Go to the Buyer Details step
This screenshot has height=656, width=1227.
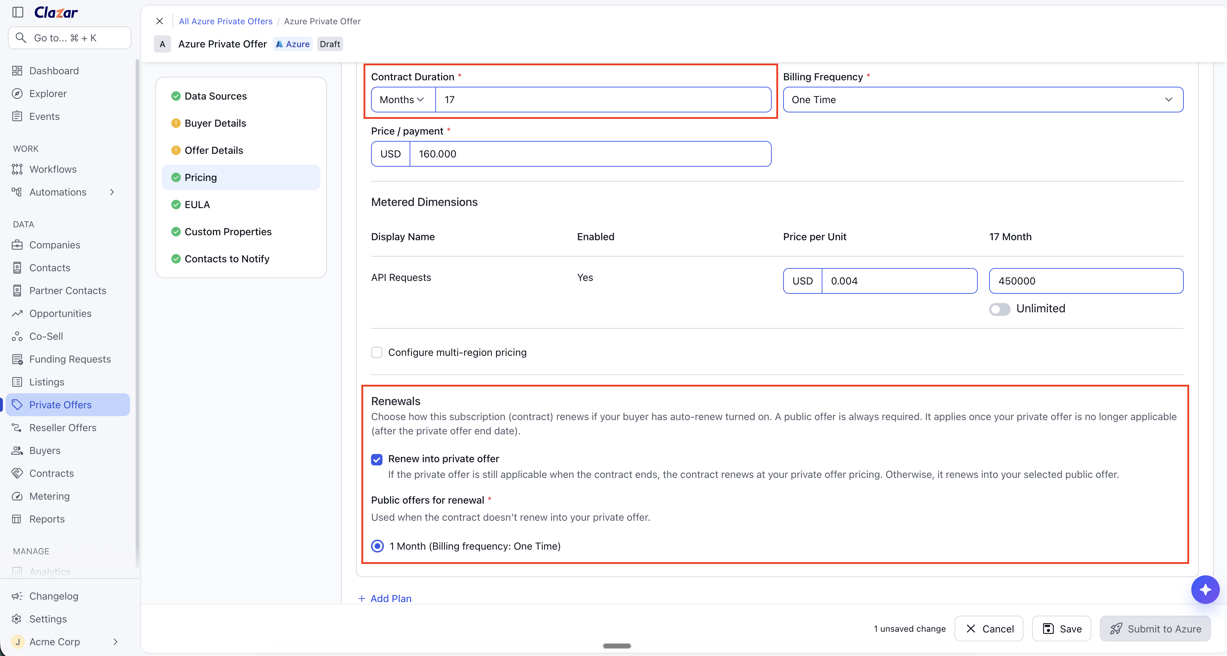[x=241, y=123]
